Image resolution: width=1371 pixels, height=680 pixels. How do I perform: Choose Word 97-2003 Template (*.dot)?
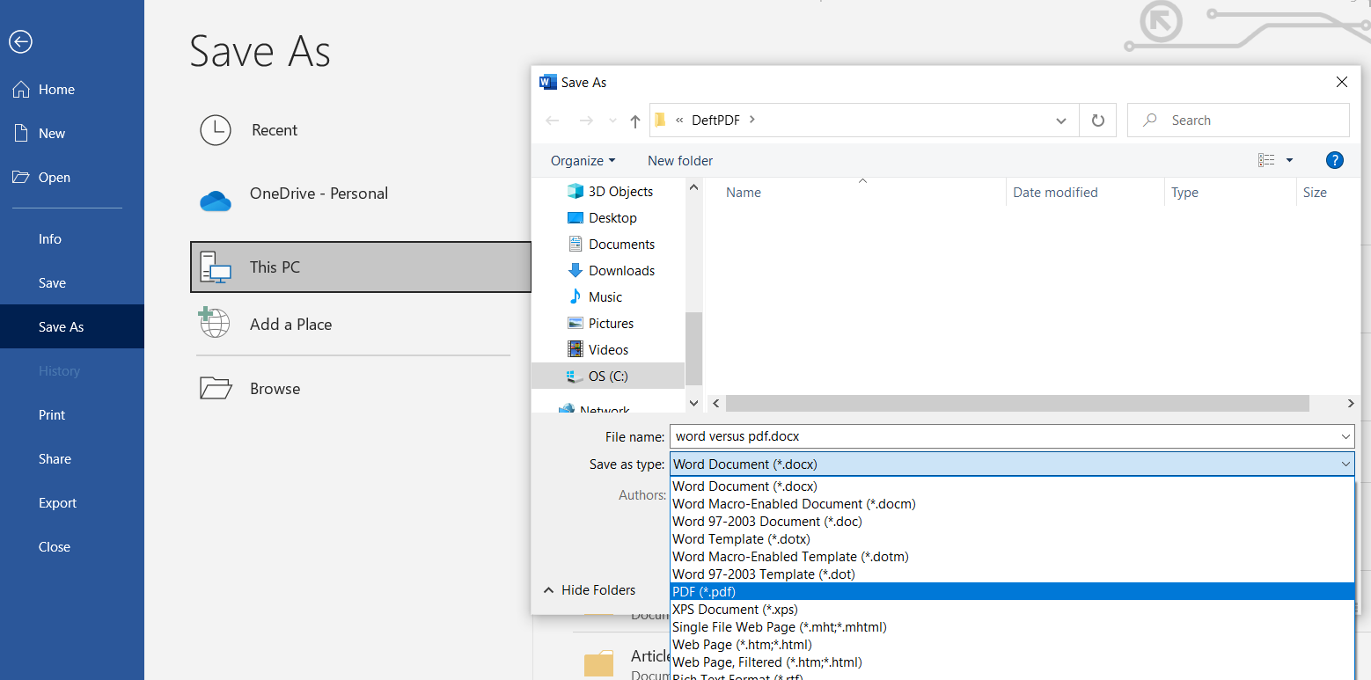tap(1012, 574)
